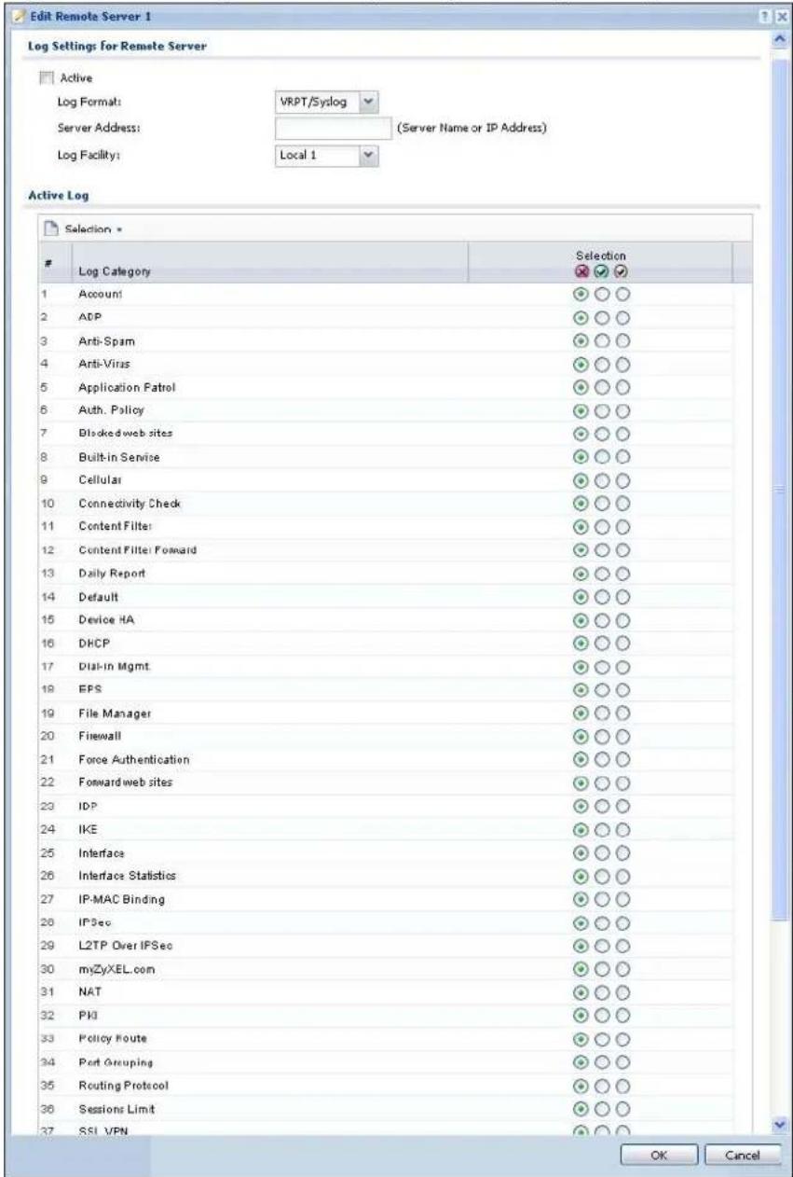Select third radio for Interface row
The width and height of the screenshot is (793, 1177).
click(622, 852)
